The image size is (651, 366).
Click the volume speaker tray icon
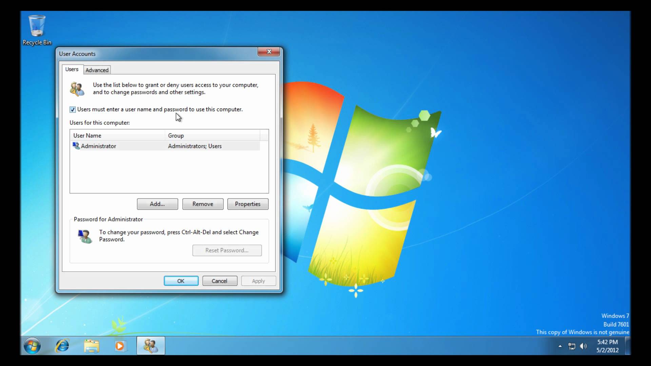tap(583, 346)
